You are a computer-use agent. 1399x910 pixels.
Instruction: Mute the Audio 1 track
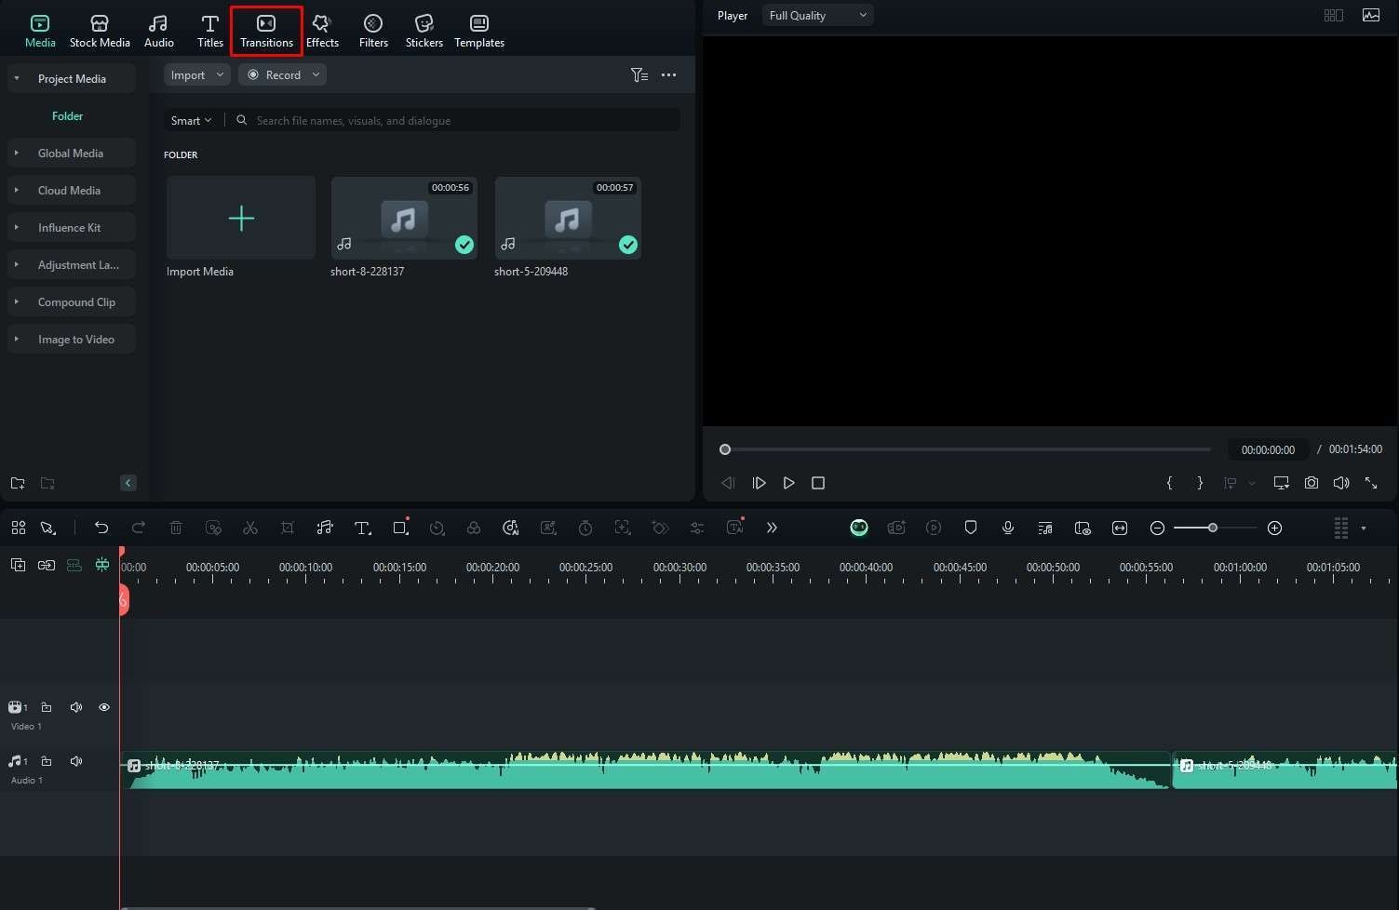tap(76, 761)
